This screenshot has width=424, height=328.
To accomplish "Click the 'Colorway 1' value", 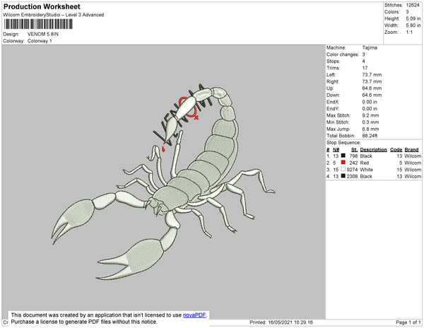I will tap(40, 41).
